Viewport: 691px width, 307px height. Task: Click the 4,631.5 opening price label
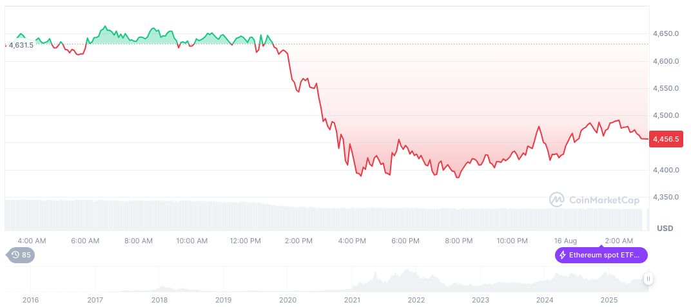tap(21, 45)
